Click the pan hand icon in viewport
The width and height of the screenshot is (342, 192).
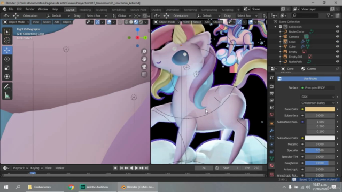pyautogui.click(x=144, y=59)
